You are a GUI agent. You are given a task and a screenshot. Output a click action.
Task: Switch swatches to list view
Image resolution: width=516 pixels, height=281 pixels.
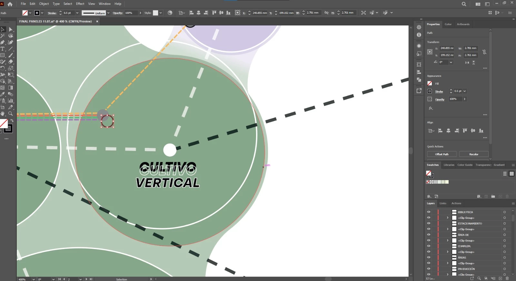[505, 174]
